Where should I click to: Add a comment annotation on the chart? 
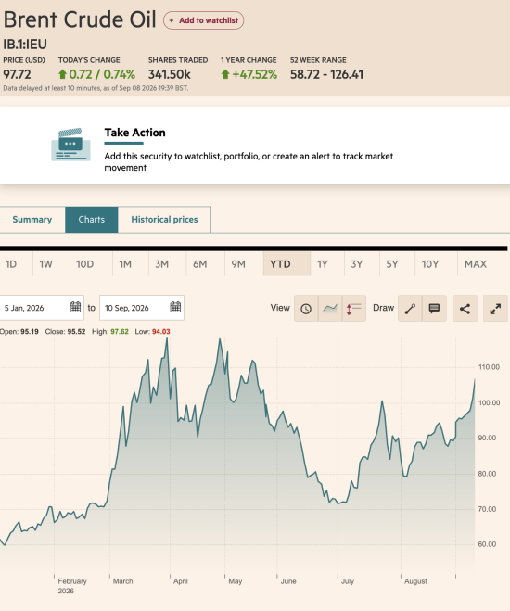click(434, 309)
